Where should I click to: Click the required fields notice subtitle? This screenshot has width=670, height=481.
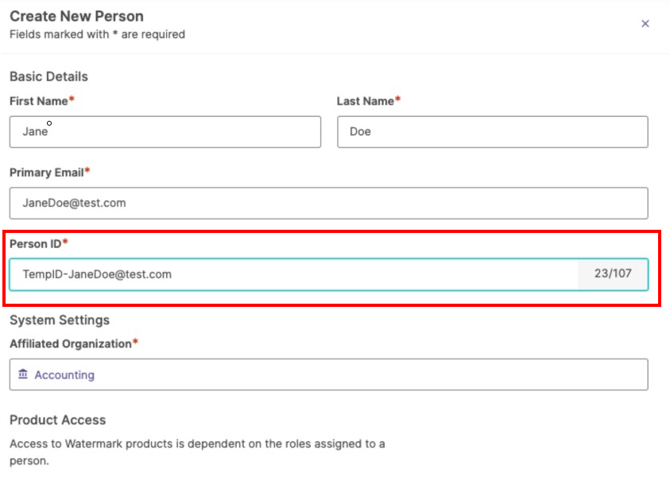(x=98, y=35)
